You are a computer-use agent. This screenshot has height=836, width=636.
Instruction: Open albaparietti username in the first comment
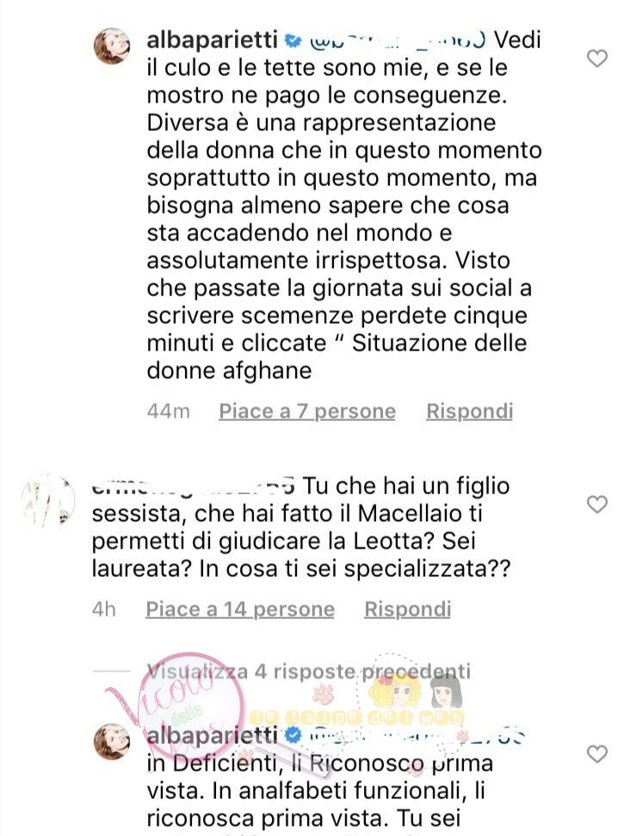(213, 40)
